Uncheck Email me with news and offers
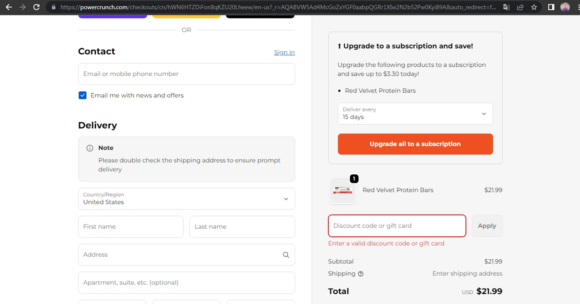Screen dimensions: 580x304 point(82,95)
